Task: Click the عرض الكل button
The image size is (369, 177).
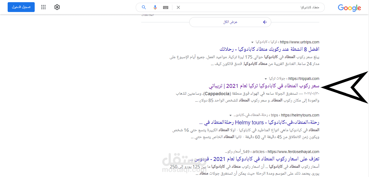Action: click(x=230, y=22)
